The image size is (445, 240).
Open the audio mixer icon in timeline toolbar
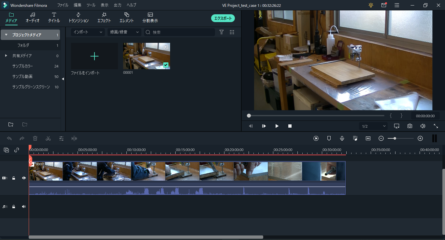(x=355, y=138)
